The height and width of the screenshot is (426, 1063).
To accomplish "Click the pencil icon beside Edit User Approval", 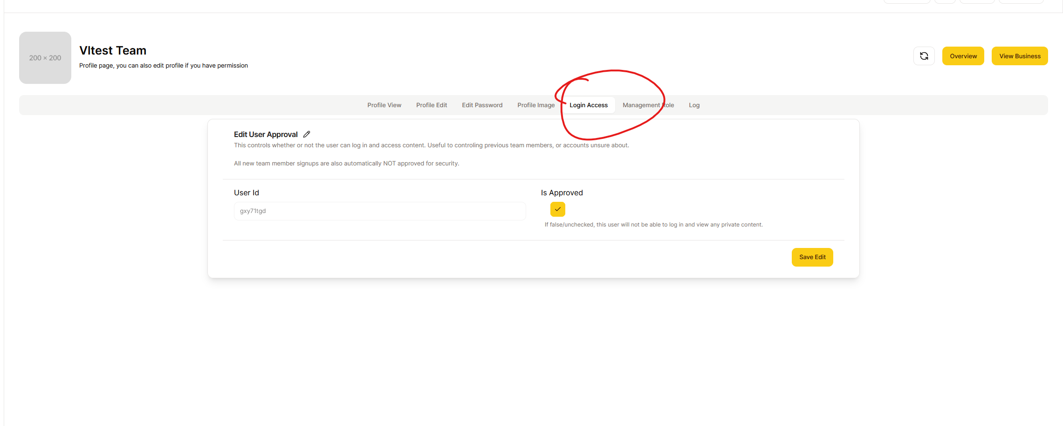I will point(307,134).
